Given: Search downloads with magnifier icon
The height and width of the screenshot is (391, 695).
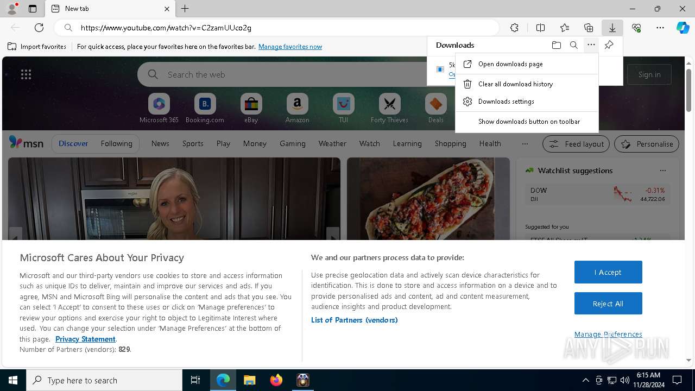Looking at the screenshot, I should 573,45.
